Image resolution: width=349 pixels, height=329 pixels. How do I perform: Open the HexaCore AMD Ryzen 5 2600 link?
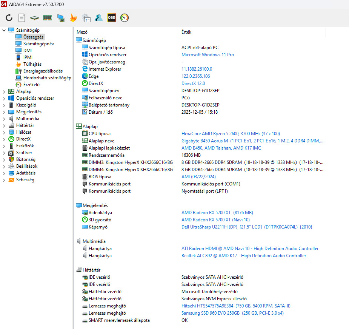pyautogui.click(x=231, y=133)
